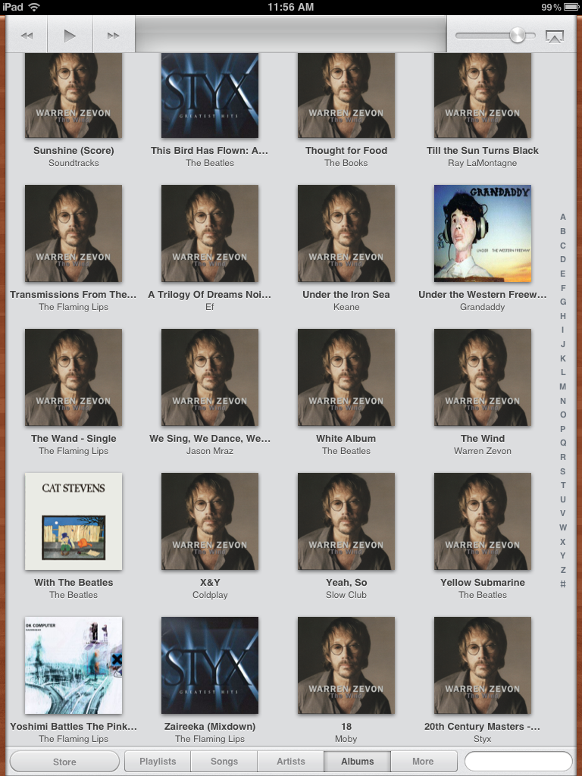Jump to letter F in index
The width and height of the screenshot is (582, 776).
coord(563,287)
